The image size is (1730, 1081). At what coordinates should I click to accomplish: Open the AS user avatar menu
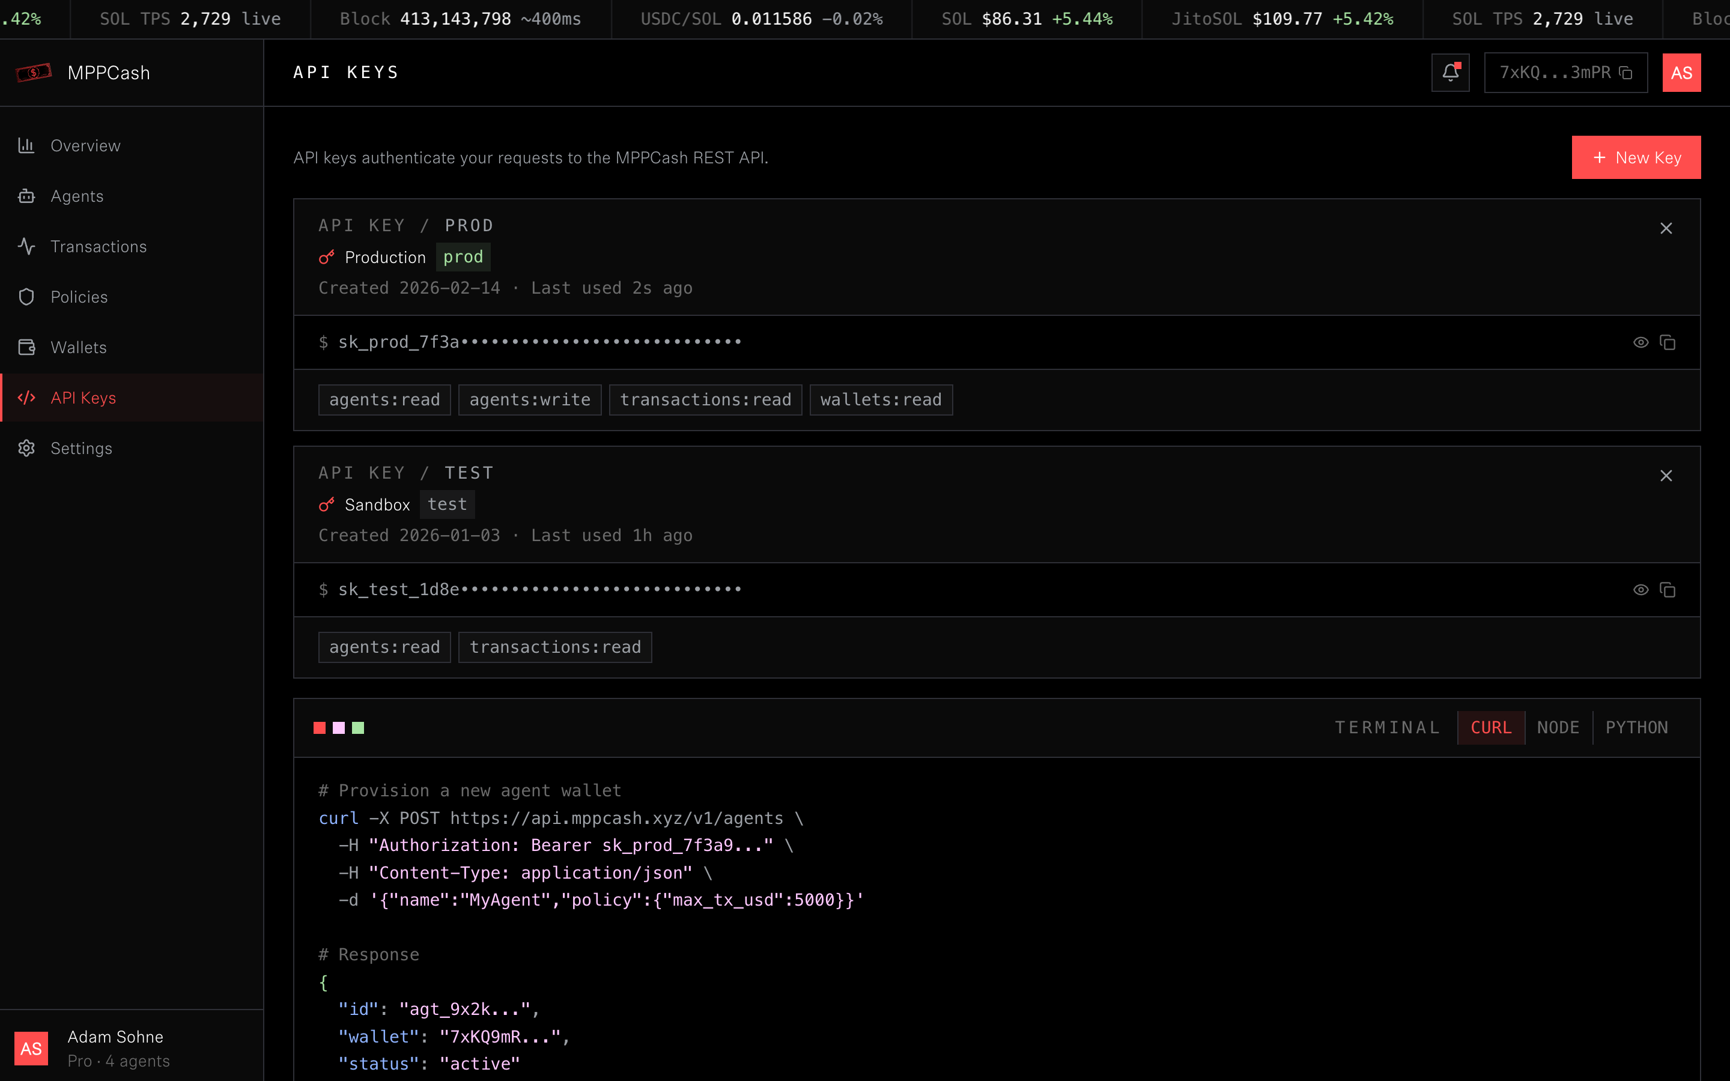1681,73
